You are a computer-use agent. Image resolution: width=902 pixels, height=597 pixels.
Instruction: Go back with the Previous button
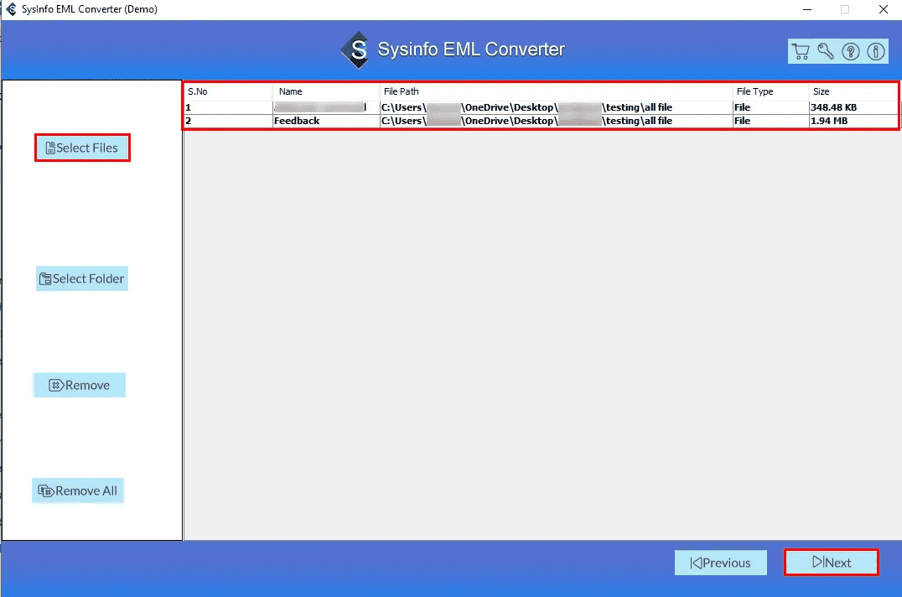coord(721,563)
